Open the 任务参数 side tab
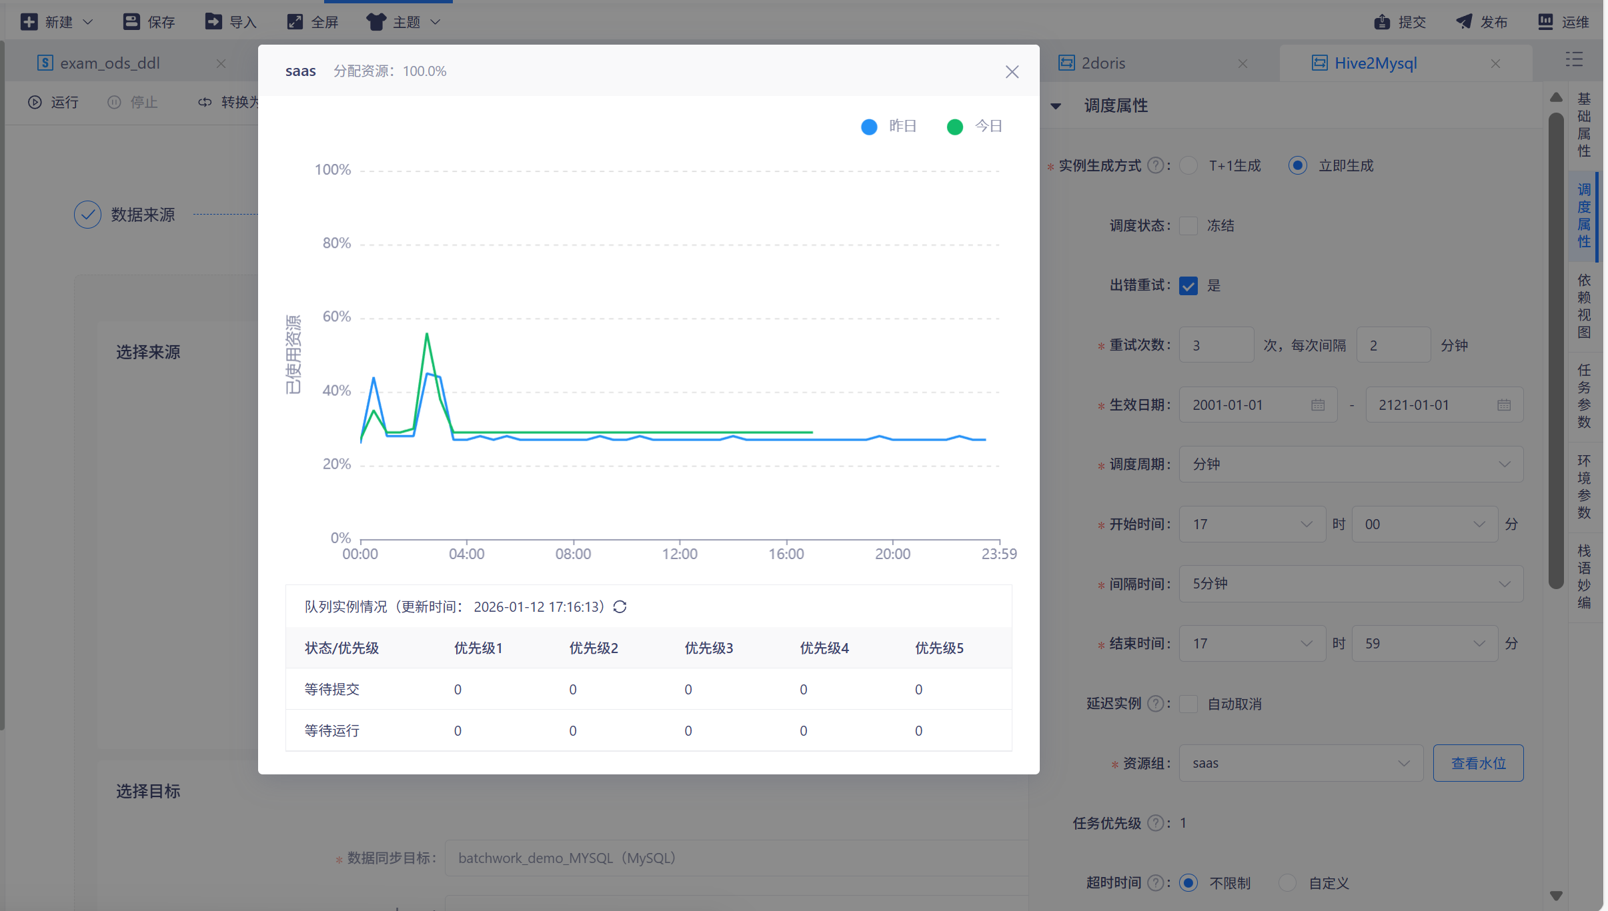The image size is (1608, 911). pyautogui.click(x=1584, y=397)
